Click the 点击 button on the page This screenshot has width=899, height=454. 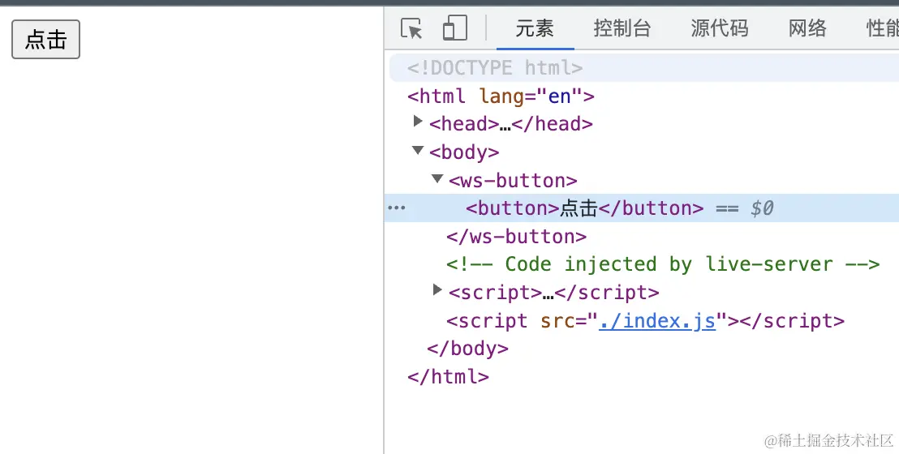[x=46, y=40]
